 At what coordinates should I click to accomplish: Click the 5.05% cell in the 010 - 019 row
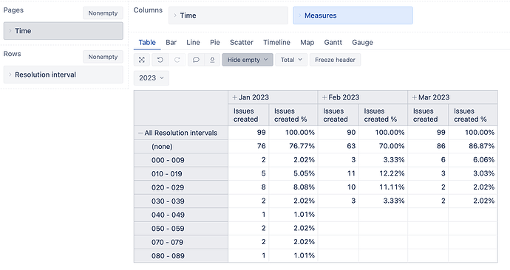pos(293,173)
